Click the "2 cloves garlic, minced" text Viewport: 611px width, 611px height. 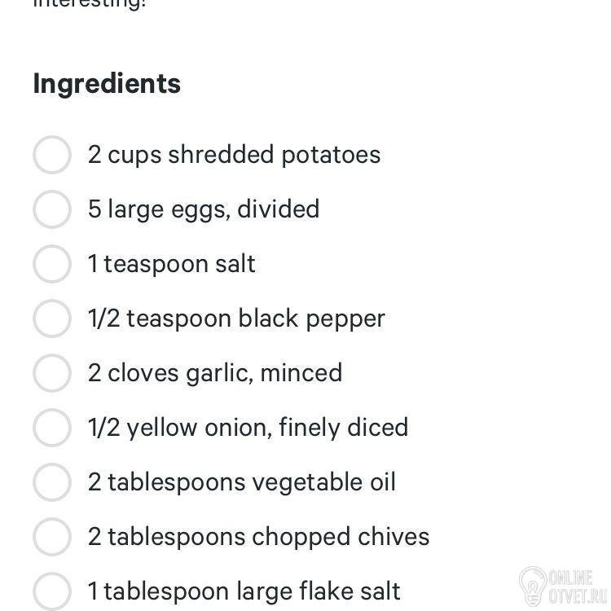click(x=215, y=373)
